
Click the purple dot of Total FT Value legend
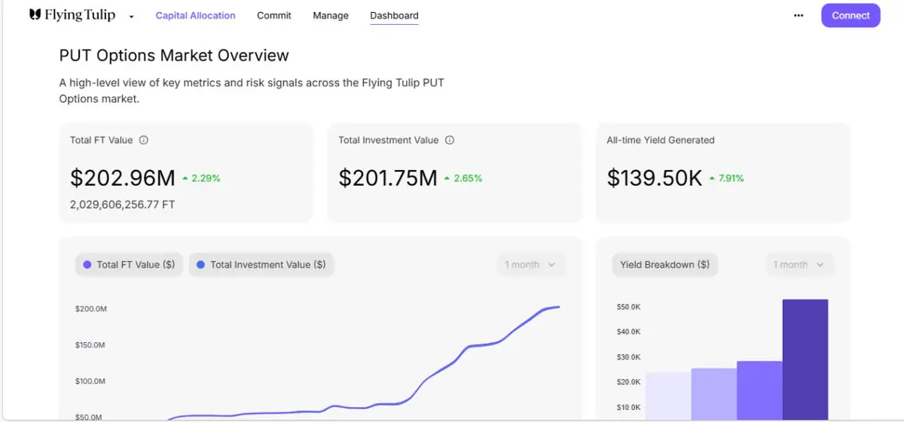87,265
